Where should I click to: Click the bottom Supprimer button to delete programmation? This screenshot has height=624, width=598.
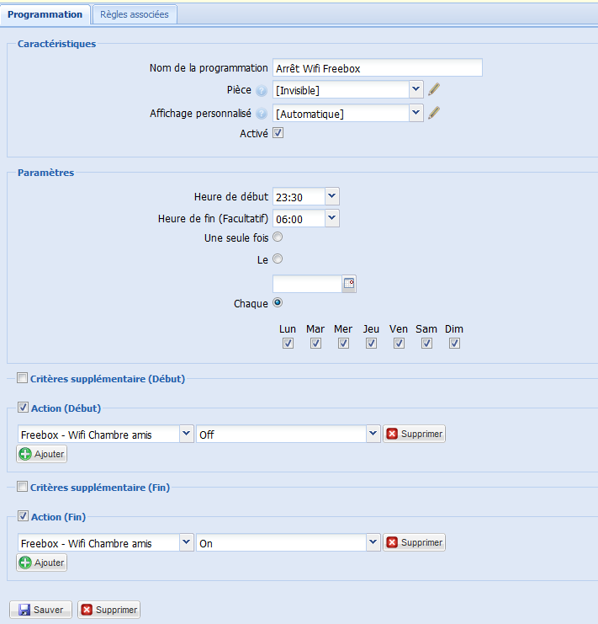tap(108, 610)
